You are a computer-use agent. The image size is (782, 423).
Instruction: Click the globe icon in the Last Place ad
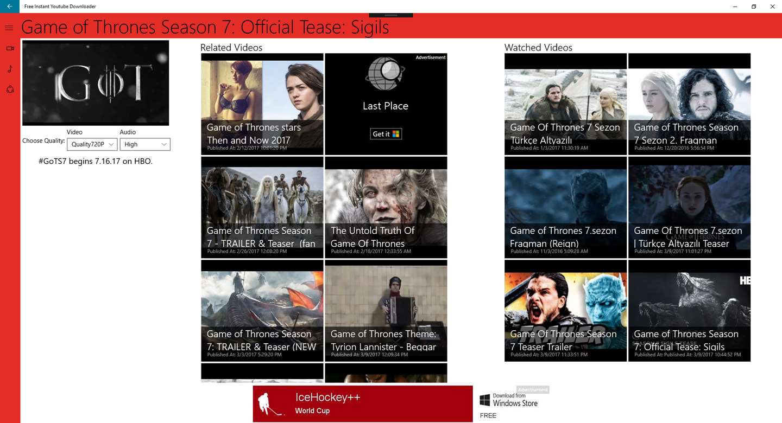386,74
